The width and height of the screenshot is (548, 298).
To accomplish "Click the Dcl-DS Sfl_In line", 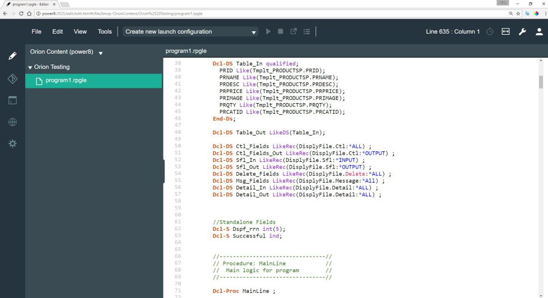I will click(x=289, y=160).
